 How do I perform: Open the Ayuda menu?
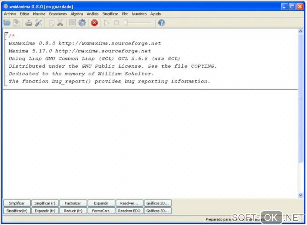156,14
